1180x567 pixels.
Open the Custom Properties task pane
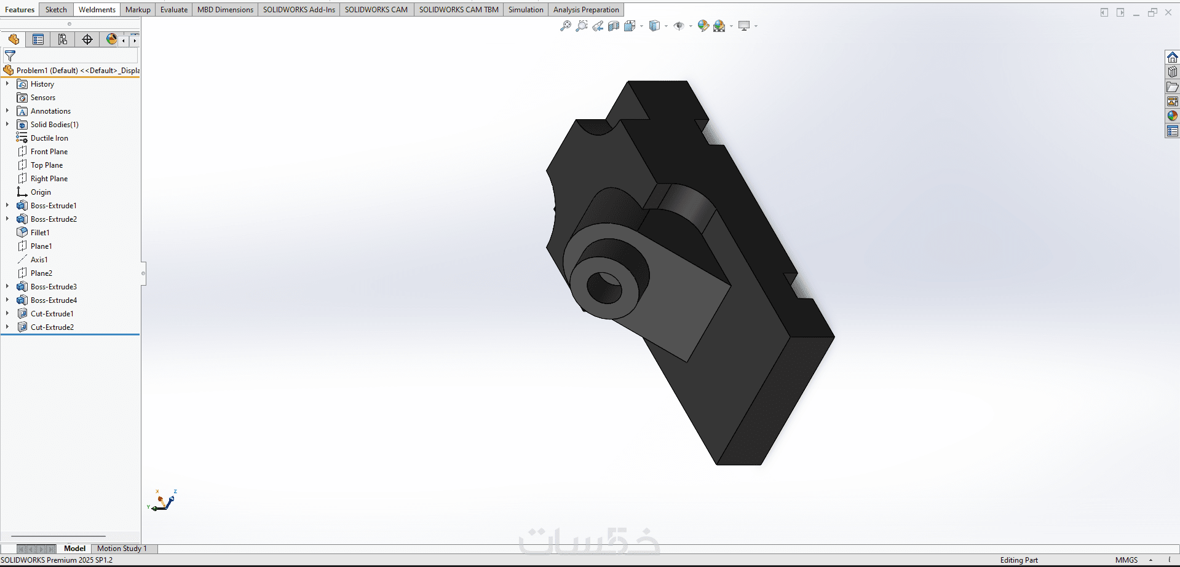coord(1173,131)
